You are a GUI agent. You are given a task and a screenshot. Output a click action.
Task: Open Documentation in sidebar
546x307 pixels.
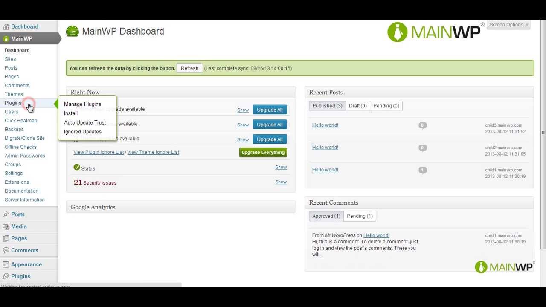21,191
